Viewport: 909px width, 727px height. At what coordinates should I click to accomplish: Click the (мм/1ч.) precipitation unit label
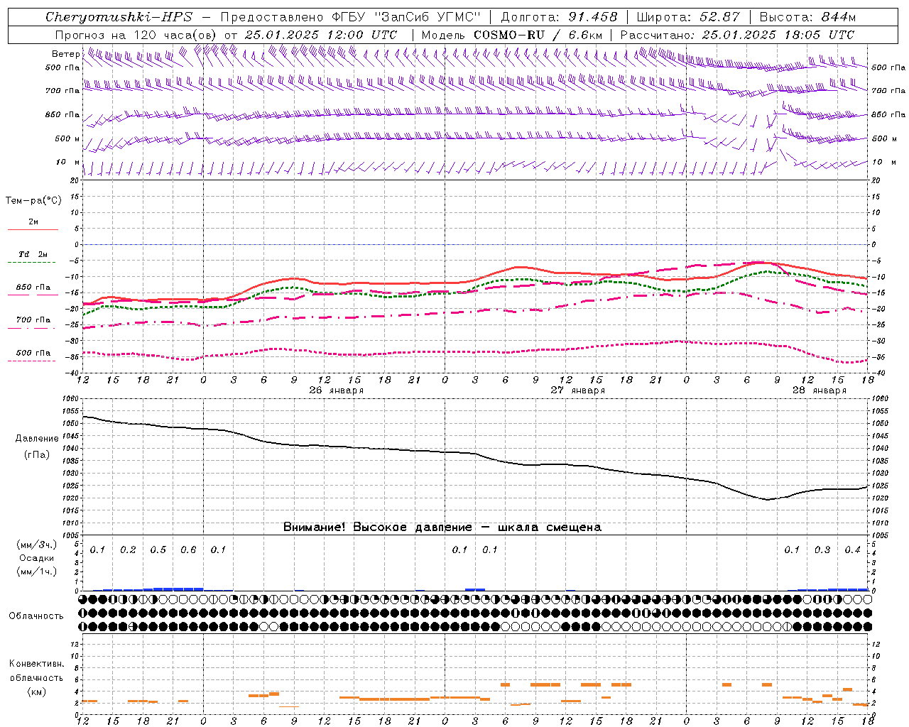coord(37,572)
